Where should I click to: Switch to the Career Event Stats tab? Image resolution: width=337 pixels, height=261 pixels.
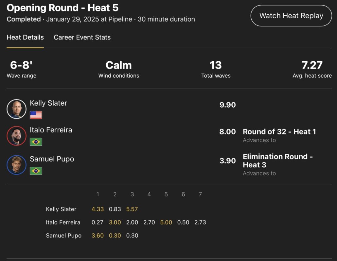tap(82, 37)
